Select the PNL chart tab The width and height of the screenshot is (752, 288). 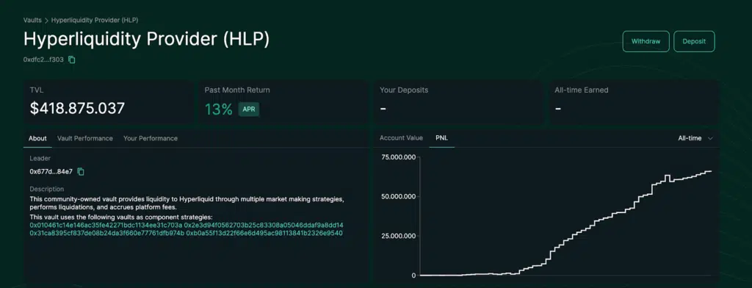(441, 138)
